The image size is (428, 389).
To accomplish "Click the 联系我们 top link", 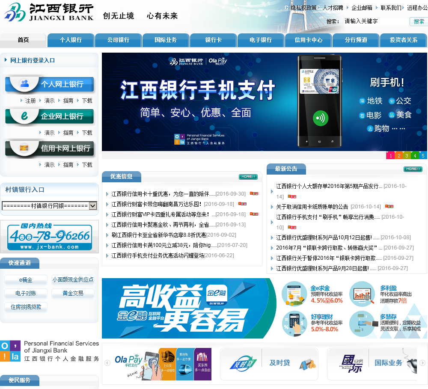I will point(391,8).
